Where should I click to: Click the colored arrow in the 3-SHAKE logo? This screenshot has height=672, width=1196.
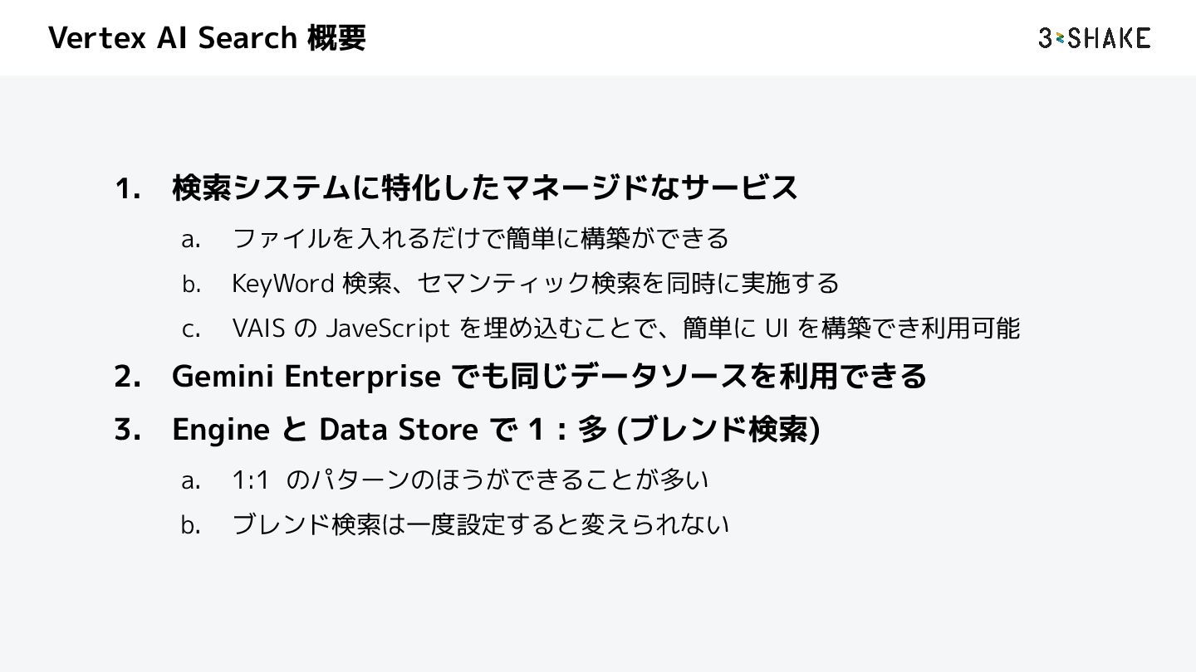click(x=1061, y=38)
